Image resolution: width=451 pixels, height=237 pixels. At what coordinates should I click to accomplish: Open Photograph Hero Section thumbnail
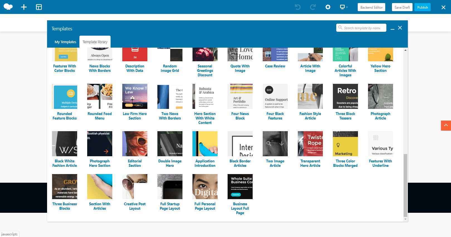(100, 144)
